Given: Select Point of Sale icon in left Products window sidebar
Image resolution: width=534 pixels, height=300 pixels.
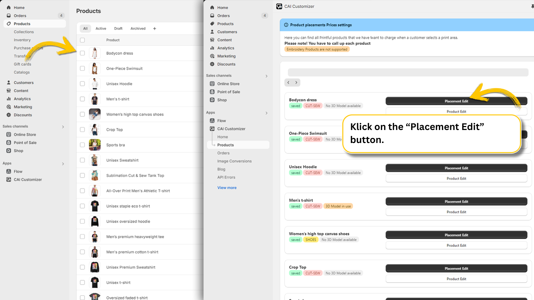Looking at the screenshot, I should pos(9,143).
